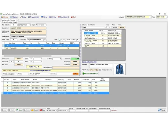Click the Reference input field
168x126 pixels.
28,37
